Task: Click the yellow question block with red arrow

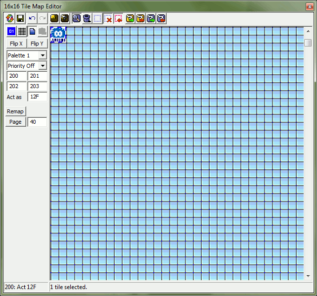Action: coord(140,19)
